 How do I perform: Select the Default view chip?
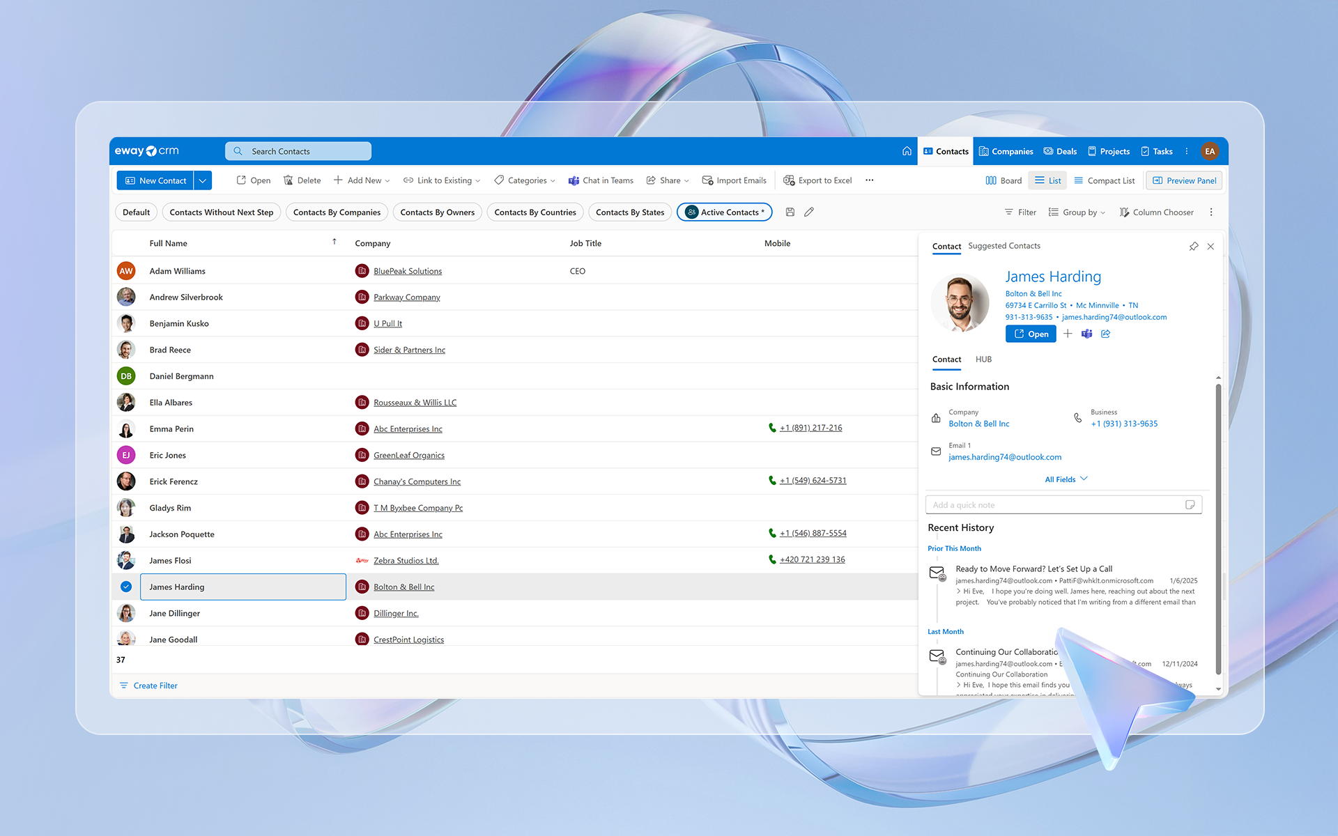[136, 212]
